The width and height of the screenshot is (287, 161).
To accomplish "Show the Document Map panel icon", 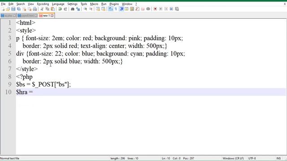I will coord(132,9).
